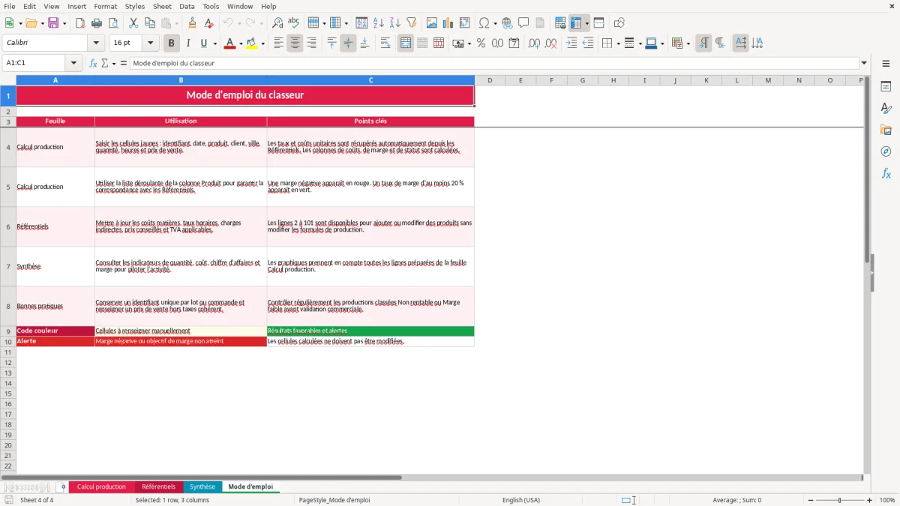The height and width of the screenshot is (506, 900).
Task: Expand the Open document dropdown arrow
Action: pyautogui.click(x=42, y=23)
